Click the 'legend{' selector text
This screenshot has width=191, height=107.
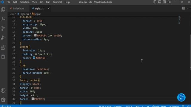[25, 47]
